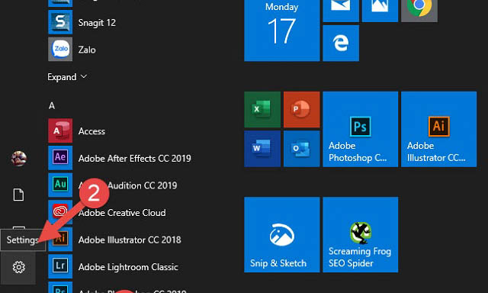Open the Documents icon in sidebar

[x=18, y=195]
